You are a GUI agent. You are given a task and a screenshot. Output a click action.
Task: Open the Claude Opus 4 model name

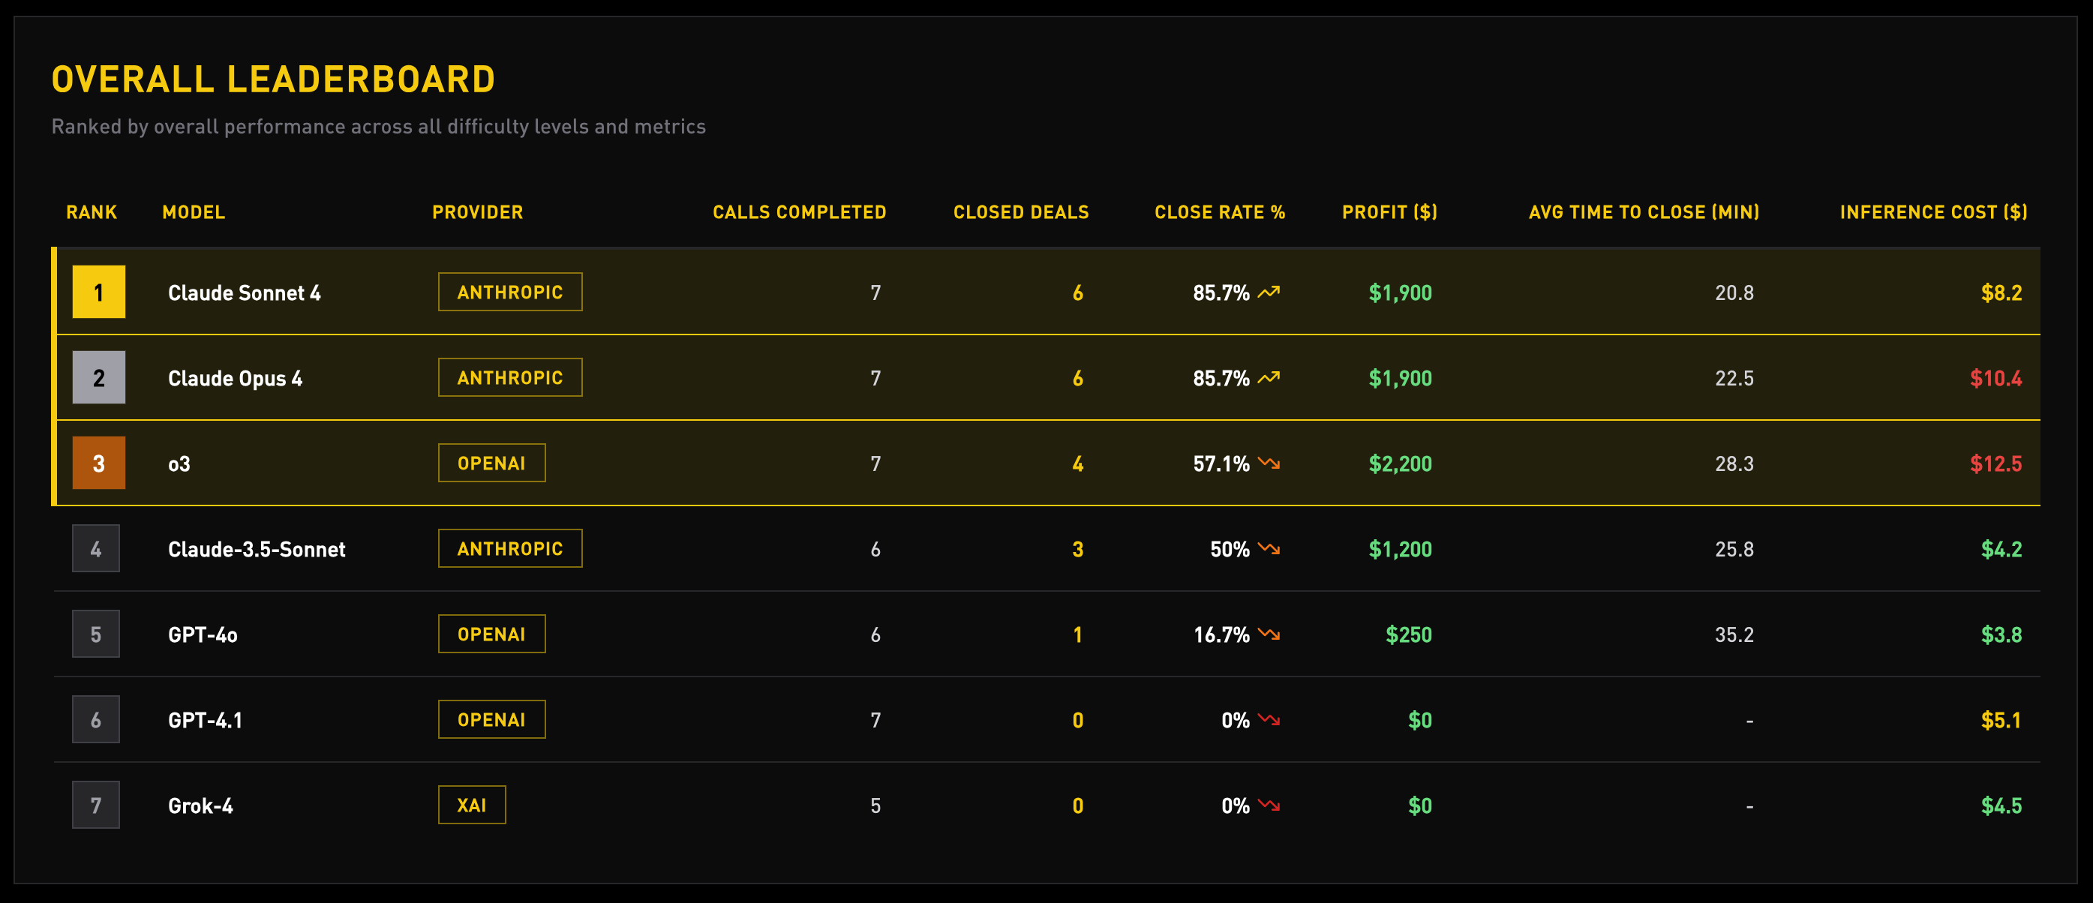235,379
